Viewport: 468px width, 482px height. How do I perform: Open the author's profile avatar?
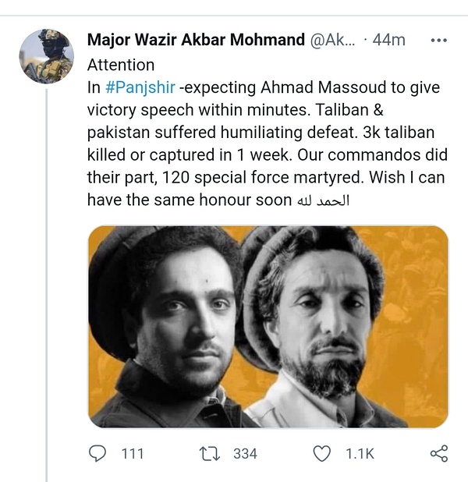tap(46, 56)
